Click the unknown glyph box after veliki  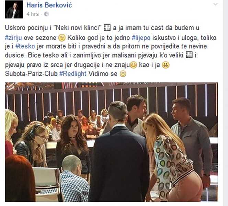189,55
